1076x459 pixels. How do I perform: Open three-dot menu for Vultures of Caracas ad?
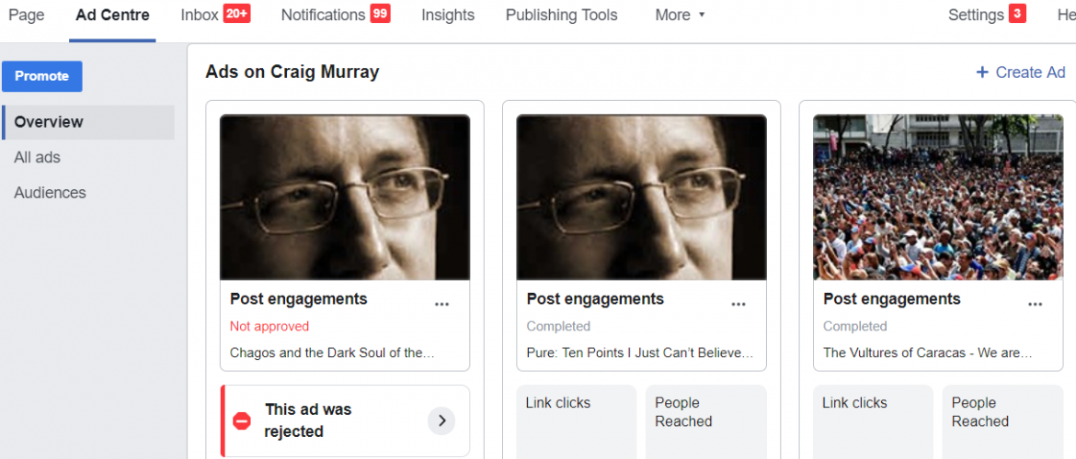(x=1036, y=304)
